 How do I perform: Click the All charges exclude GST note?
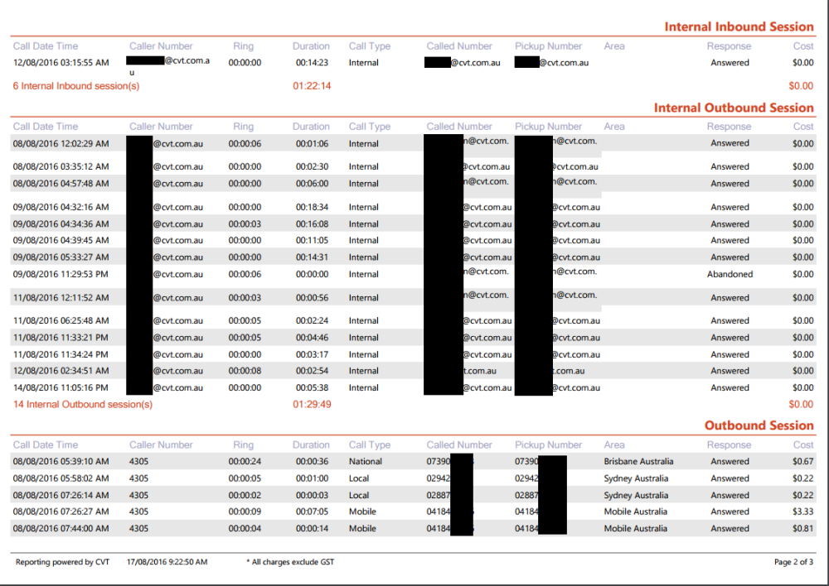(290, 562)
